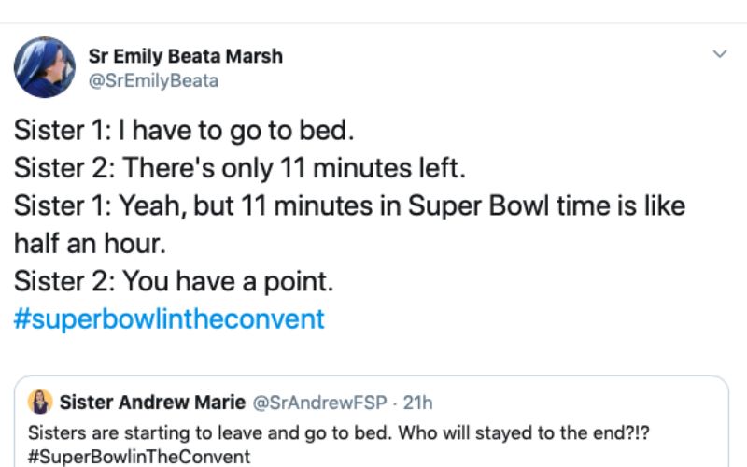The height and width of the screenshot is (467, 747).
Task: Click the line starting "Sister 1: Yeah, but"
Action: [x=348, y=205]
